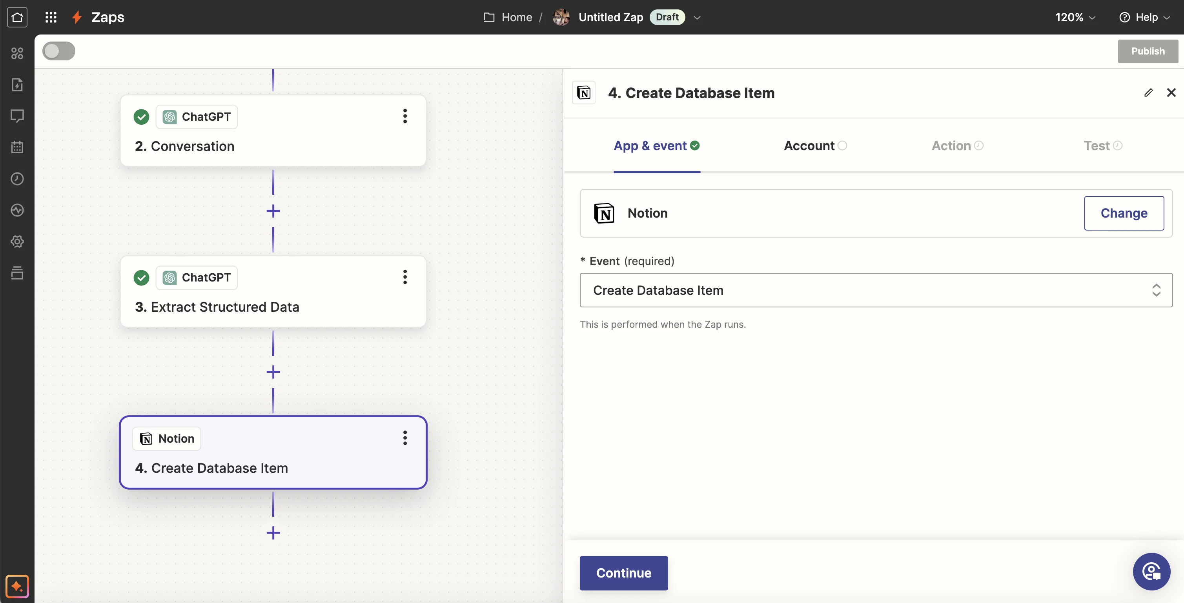Image resolution: width=1184 pixels, height=603 pixels.
Task: Expand the 120% zoom level dropdown
Action: [1075, 17]
